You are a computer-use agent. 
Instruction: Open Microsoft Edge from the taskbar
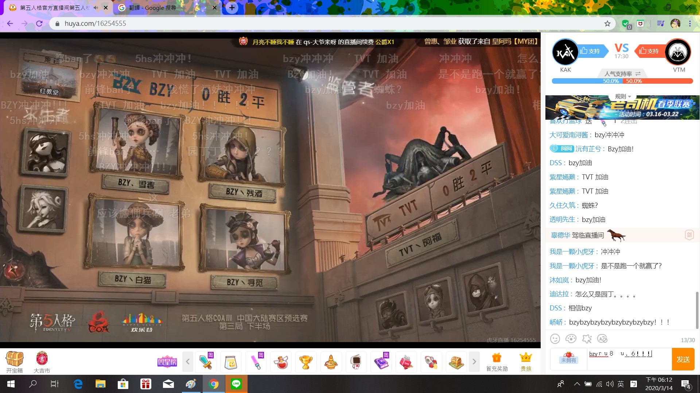click(78, 384)
